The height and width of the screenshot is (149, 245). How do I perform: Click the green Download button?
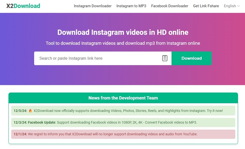(192, 58)
